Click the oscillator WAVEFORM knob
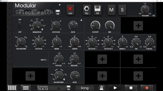The image size is (163, 91). [21, 42]
